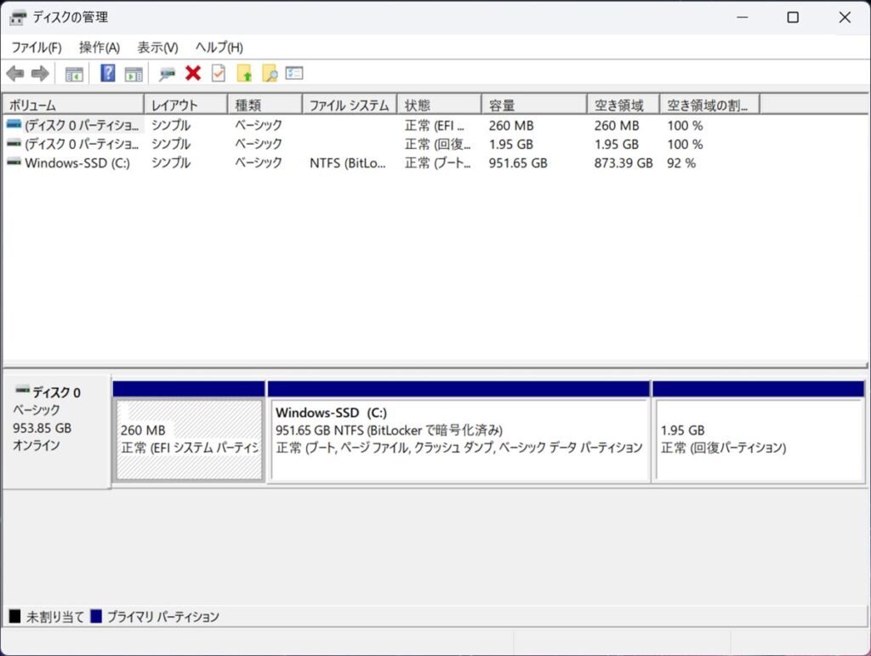Screen dimensions: 871x656
Task: Click the folder icon with green arrow
Action: (244, 74)
